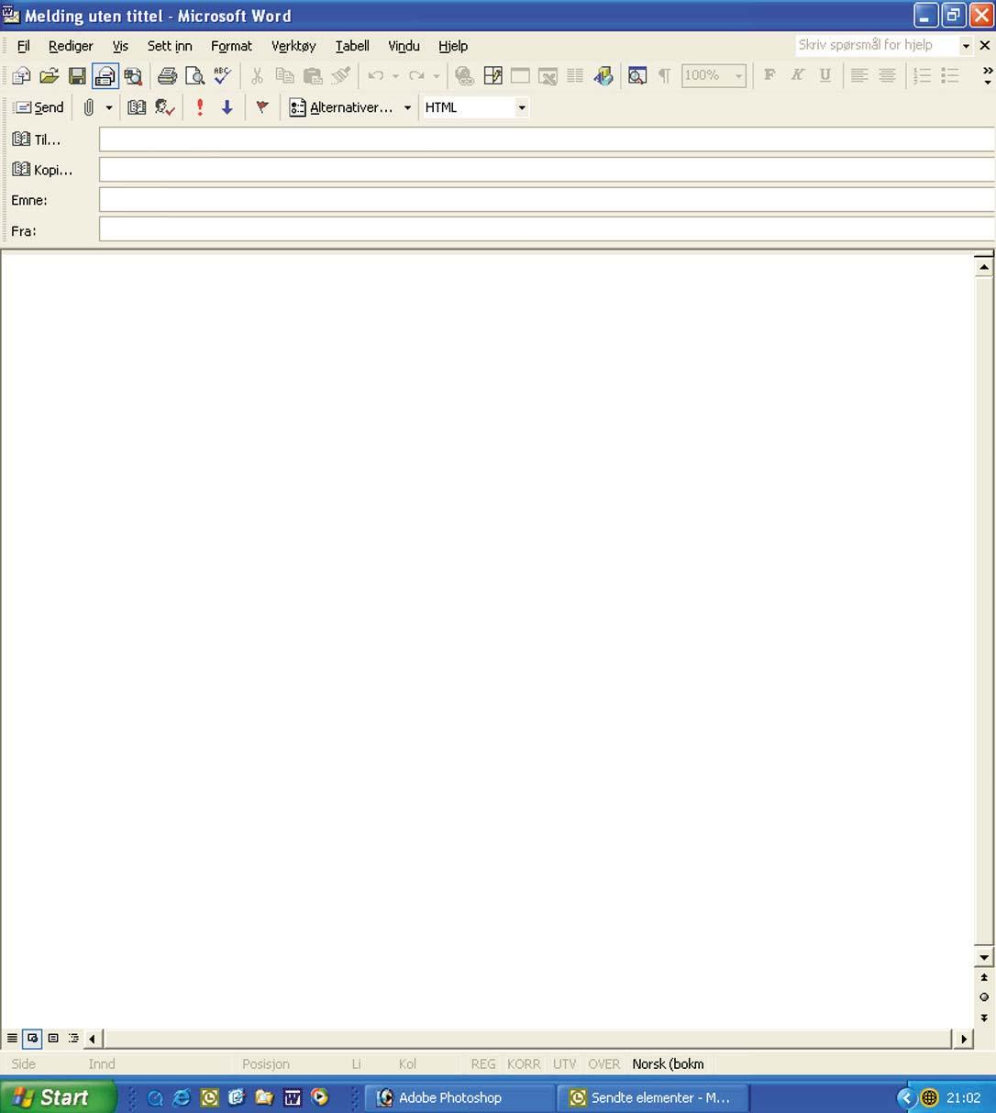
Task: Open the Redo history dropdown arrow
Action: click(x=437, y=76)
